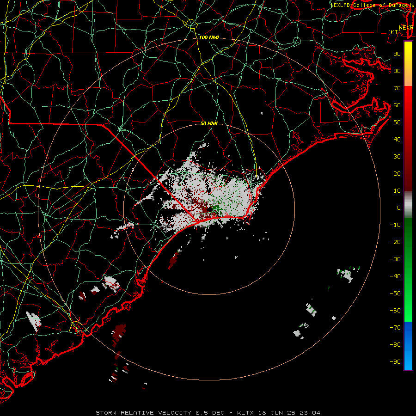Click the 80 value on velocity scale
416x416 pixels.
397,71
